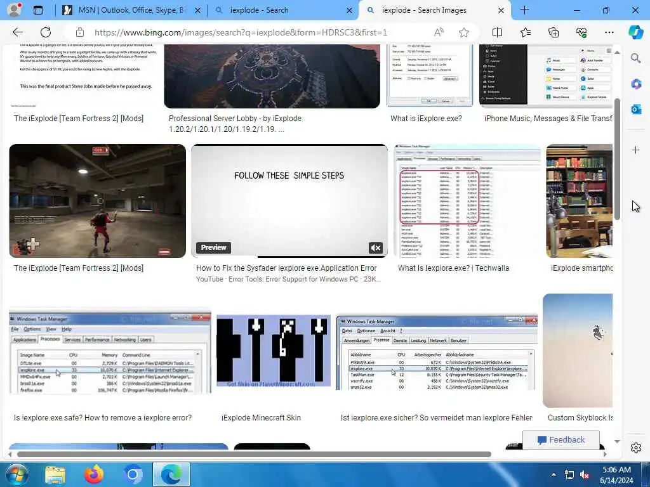Screen dimensions: 650x487
Task: Open the German Task-Manager screenshot
Action: point(437,352)
